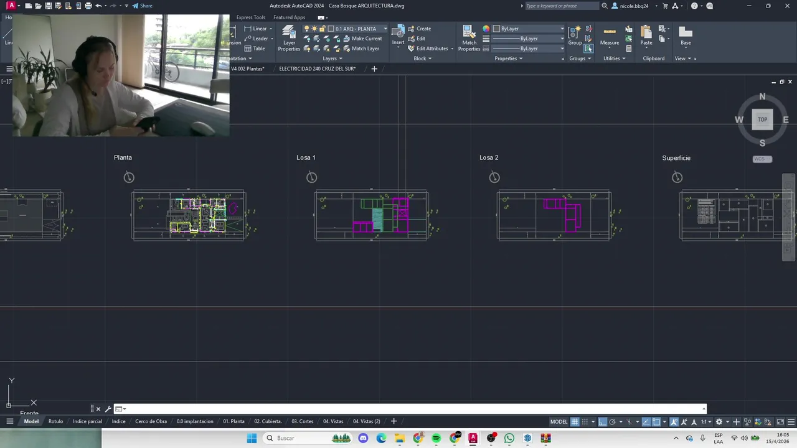797x448 pixels.
Task: Click the MODEL space button in status bar
Action: click(559, 422)
